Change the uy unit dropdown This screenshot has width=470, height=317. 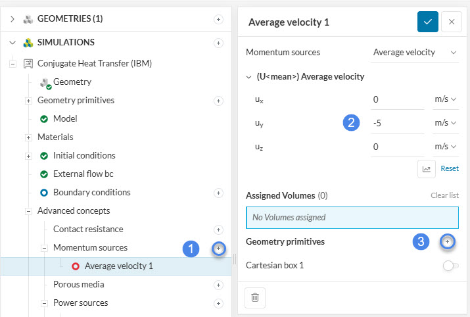[x=445, y=123]
